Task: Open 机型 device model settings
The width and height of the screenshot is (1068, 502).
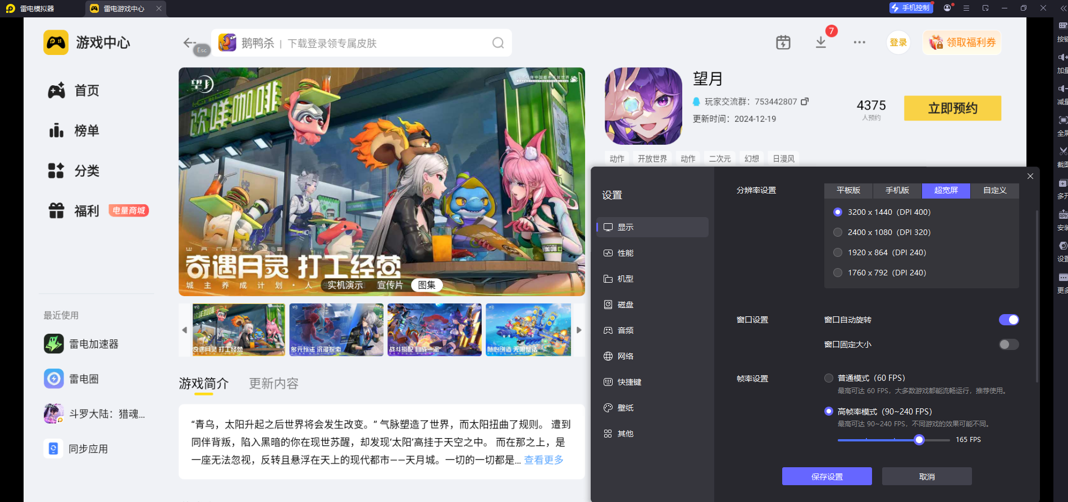Action: click(652, 279)
